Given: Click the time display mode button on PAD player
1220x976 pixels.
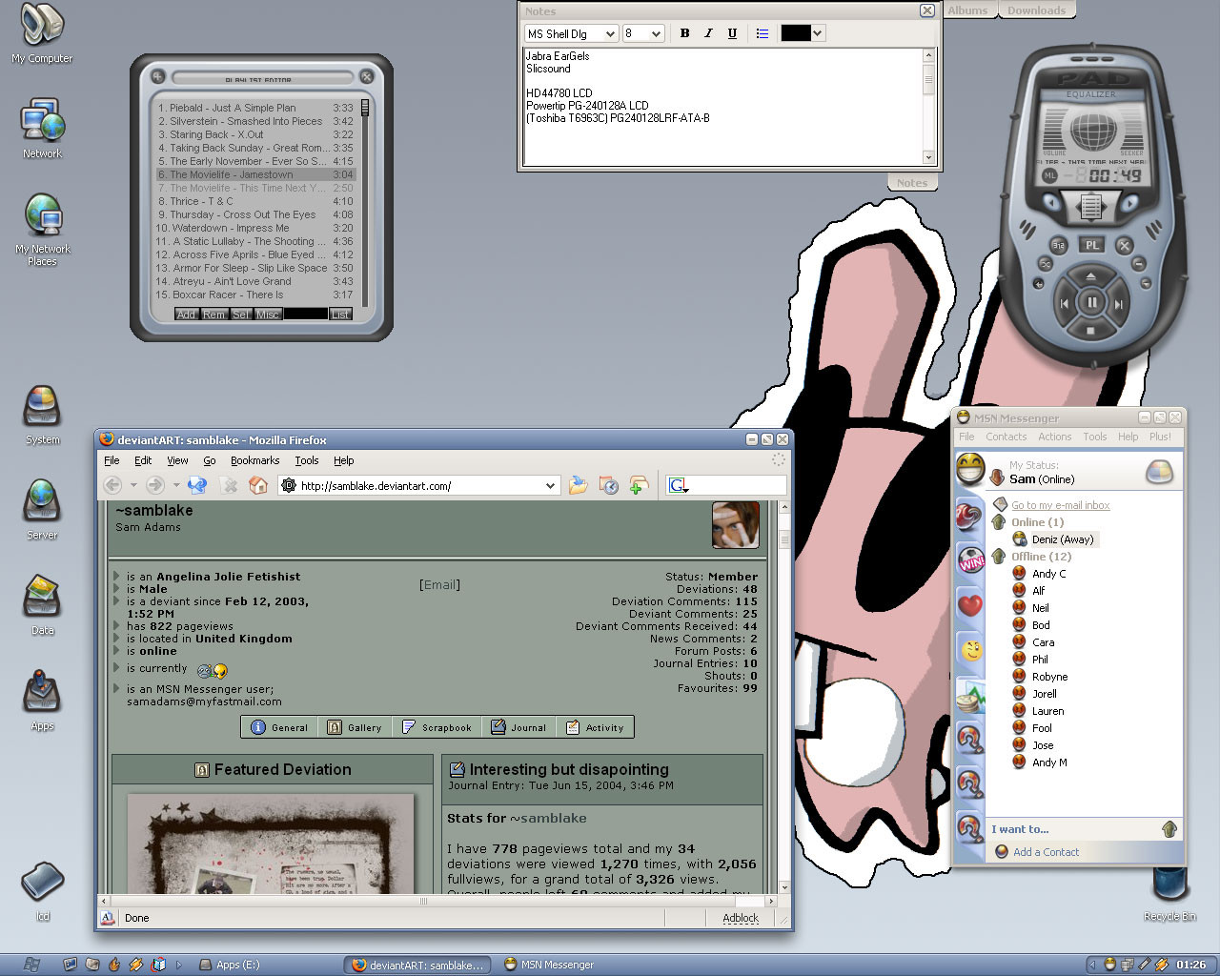Looking at the screenshot, I should [x=1058, y=245].
